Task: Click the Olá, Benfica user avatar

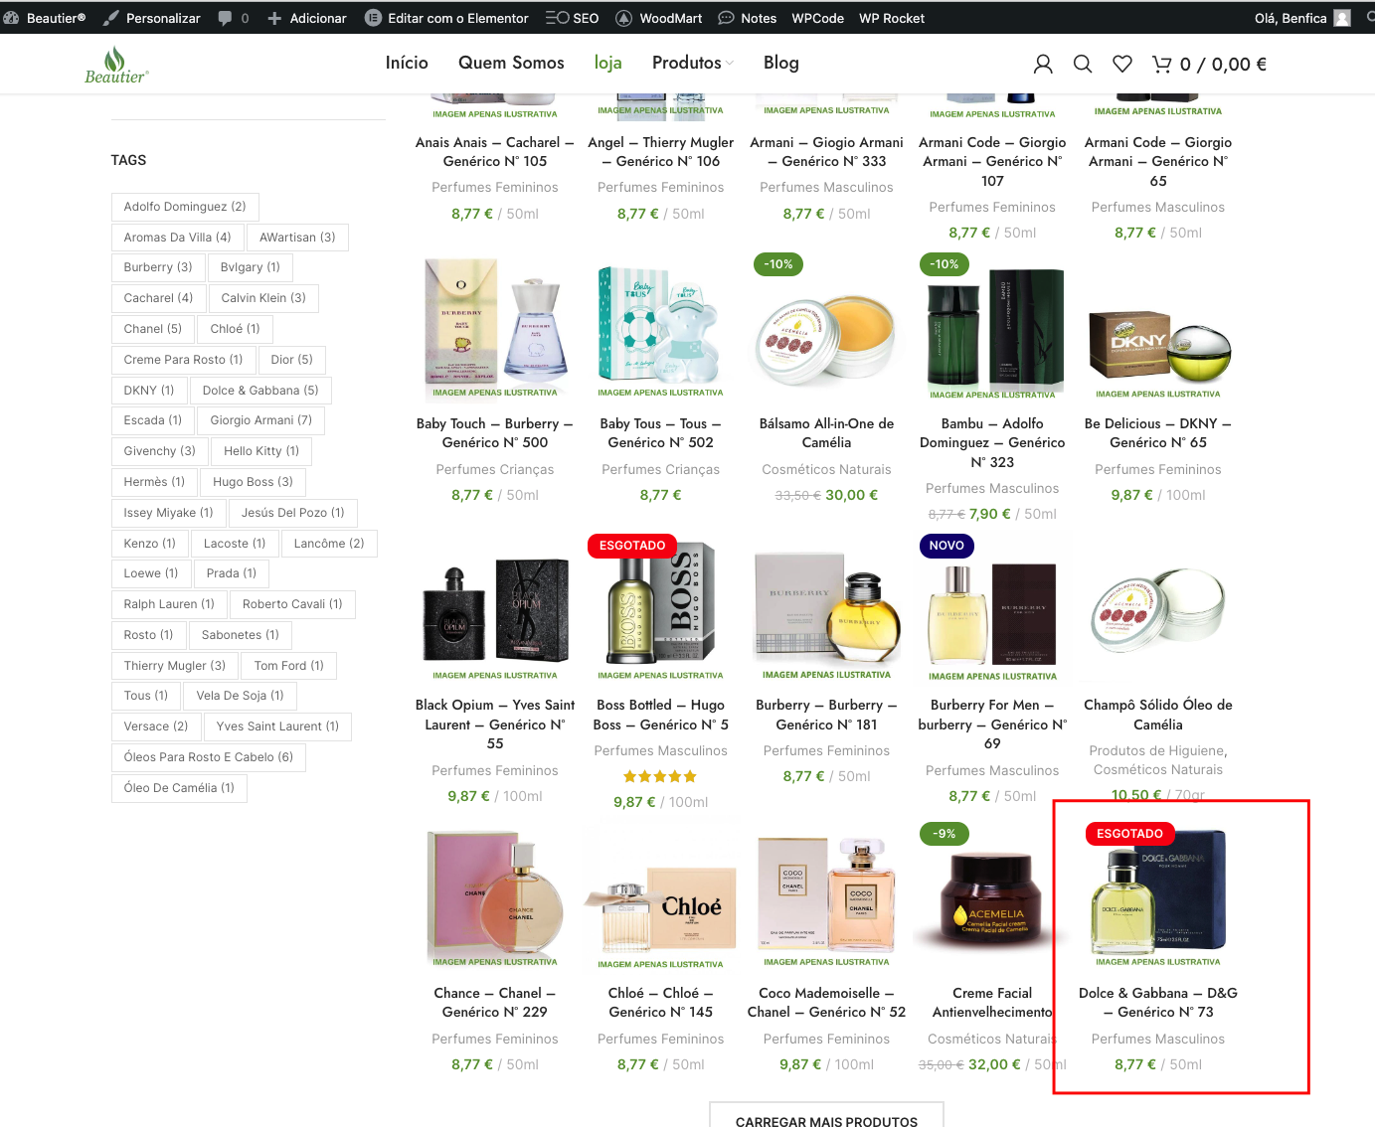Action: pos(1342,18)
